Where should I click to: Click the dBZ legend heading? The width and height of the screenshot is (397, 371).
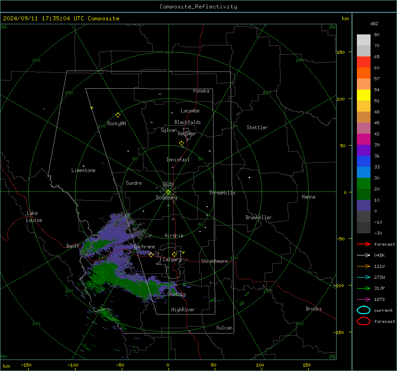click(x=374, y=23)
